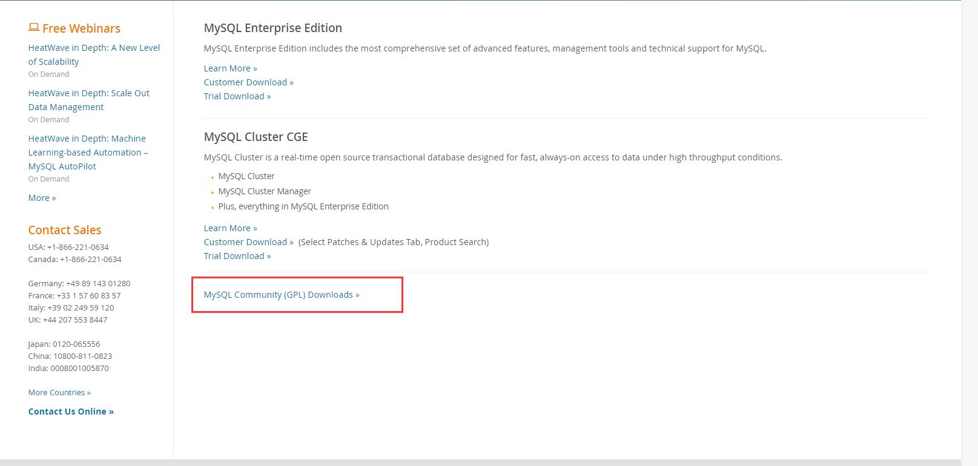Screen dimensions: 978x466
Task: Click the MySQL Enterprise Edition heading
Action: tap(273, 28)
